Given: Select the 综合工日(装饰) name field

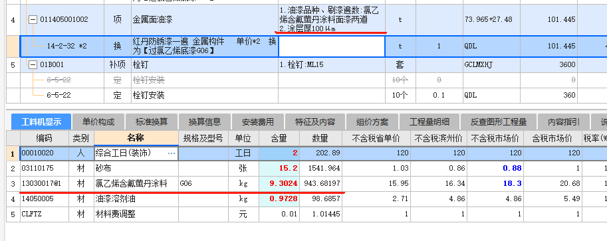Looking at the screenshot, I should (136, 153).
